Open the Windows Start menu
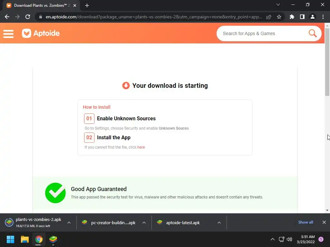Screen dimensions: 330x247 10,239
